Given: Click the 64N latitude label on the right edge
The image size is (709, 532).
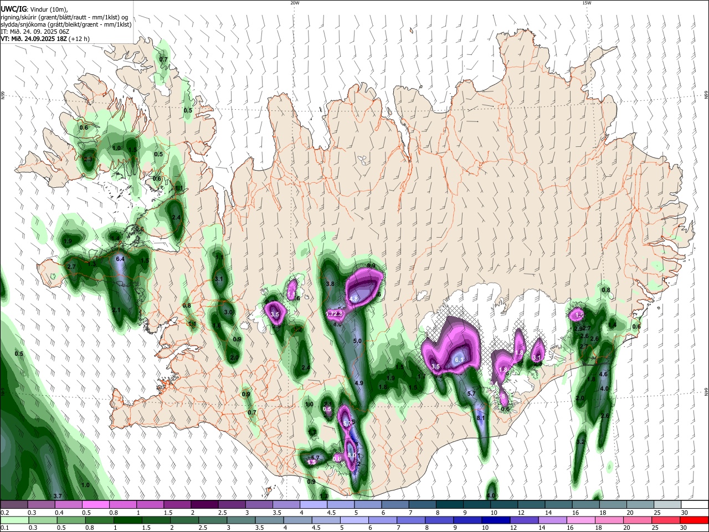Looking at the screenshot, I should tap(706, 391).
